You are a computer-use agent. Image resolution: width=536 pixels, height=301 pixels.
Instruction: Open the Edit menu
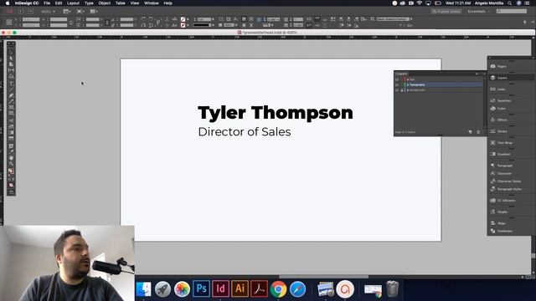click(x=59, y=3)
